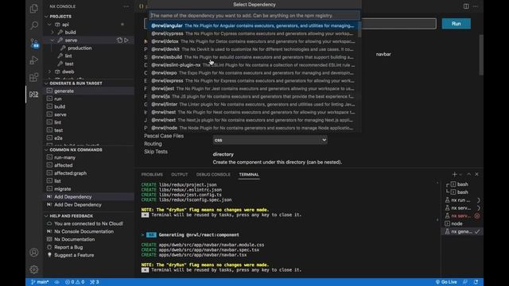
Task: Open the Source Control view
Action: tap(34, 43)
